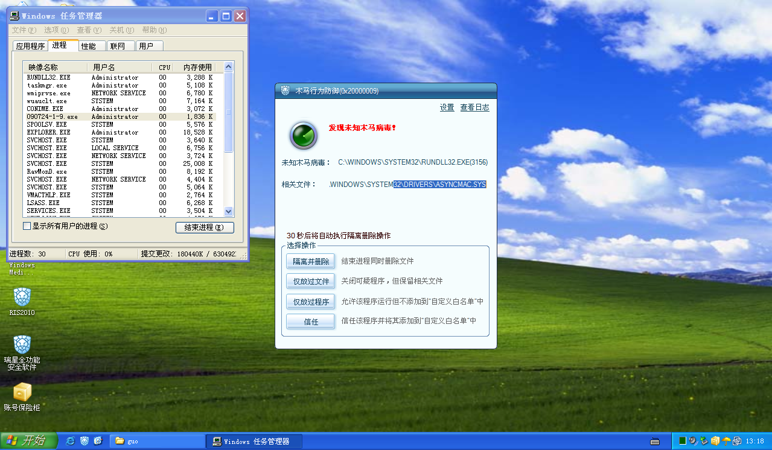The height and width of the screenshot is (450, 772).
Task: Open the 关机(U) menu in Task Manager
Action: [x=122, y=30]
